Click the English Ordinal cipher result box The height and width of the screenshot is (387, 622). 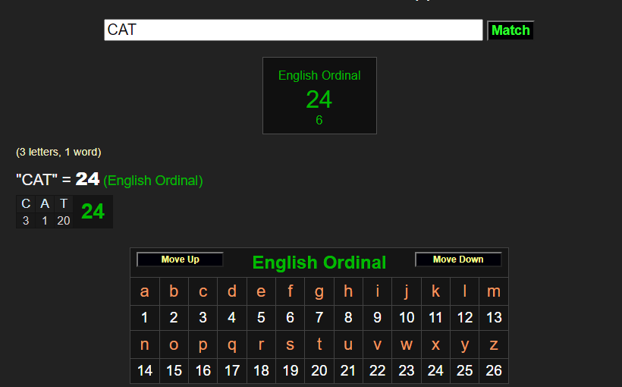click(x=319, y=96)
